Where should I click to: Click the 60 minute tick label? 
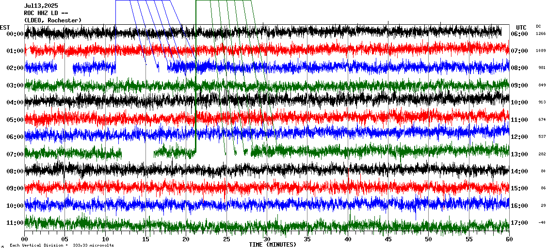coord(509,239)
